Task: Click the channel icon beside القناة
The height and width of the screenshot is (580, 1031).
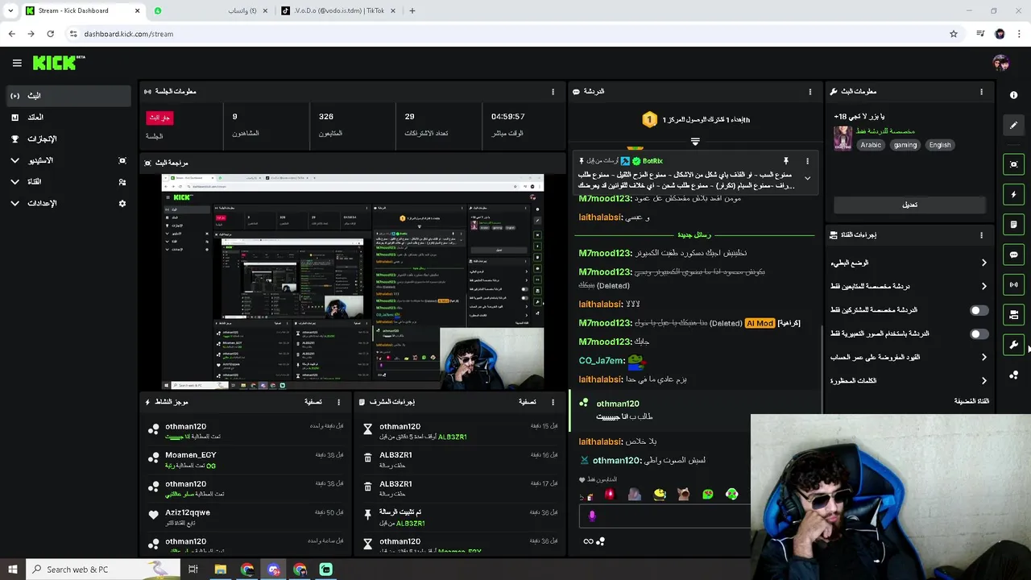Action: tap(122, 182)
